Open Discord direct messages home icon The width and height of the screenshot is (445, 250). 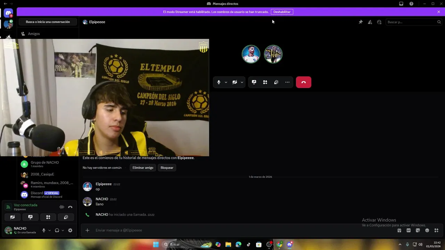[x=8, y=13]
